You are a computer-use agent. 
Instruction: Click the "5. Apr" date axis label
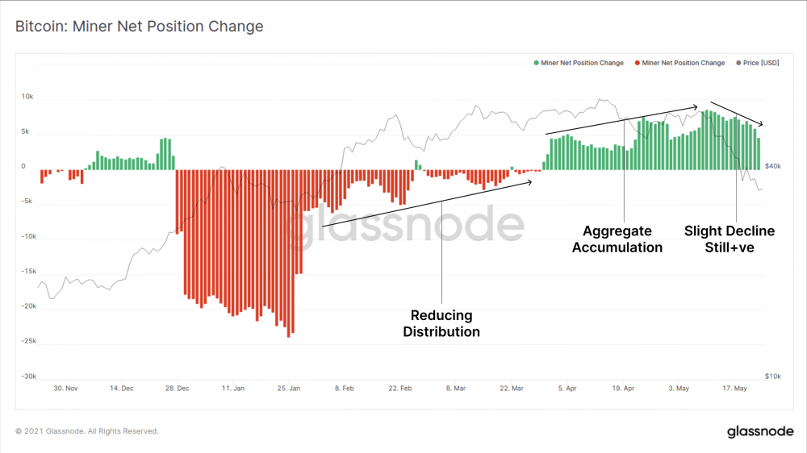tap(568, 388)
